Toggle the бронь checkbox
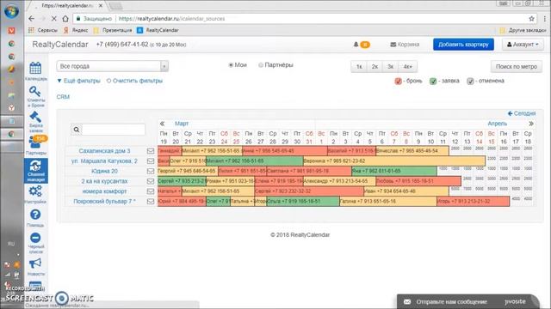The image size is (551, 309). coord(398,82)
